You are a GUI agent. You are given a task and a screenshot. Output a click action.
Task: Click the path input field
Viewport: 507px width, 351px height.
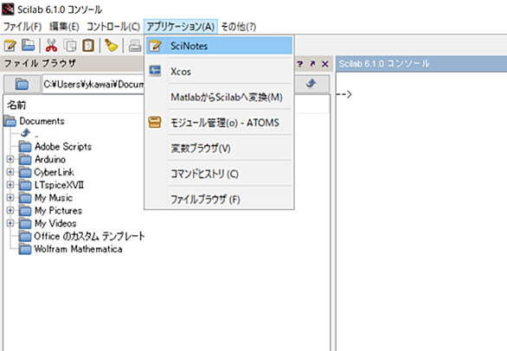click(93, 84)
